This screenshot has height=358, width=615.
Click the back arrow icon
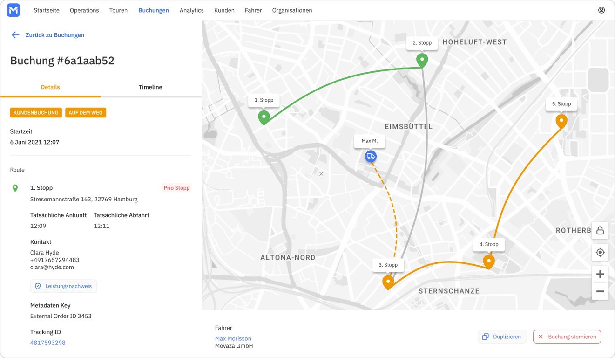pos(15,35)
